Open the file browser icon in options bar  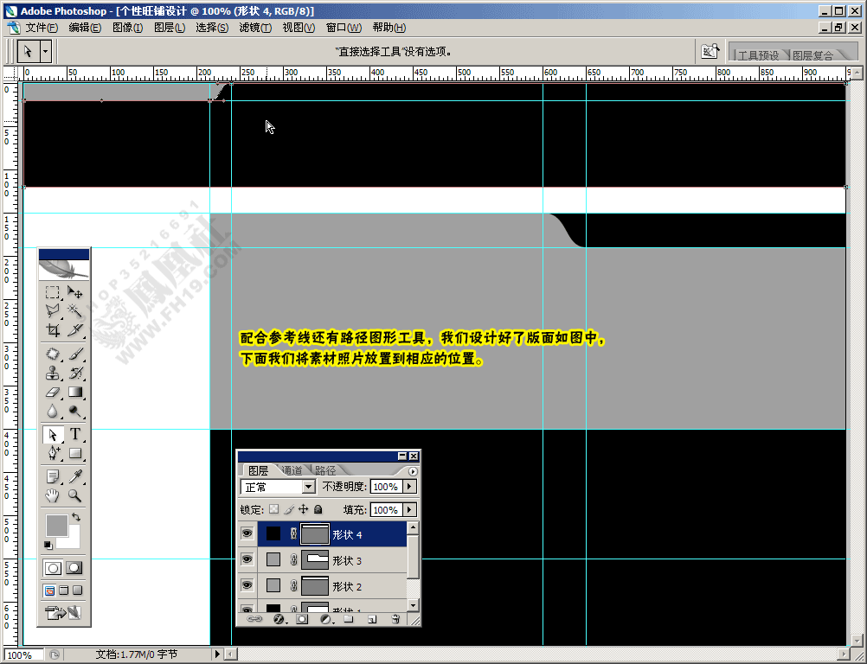pyautogui.click(x=710, y=51)
